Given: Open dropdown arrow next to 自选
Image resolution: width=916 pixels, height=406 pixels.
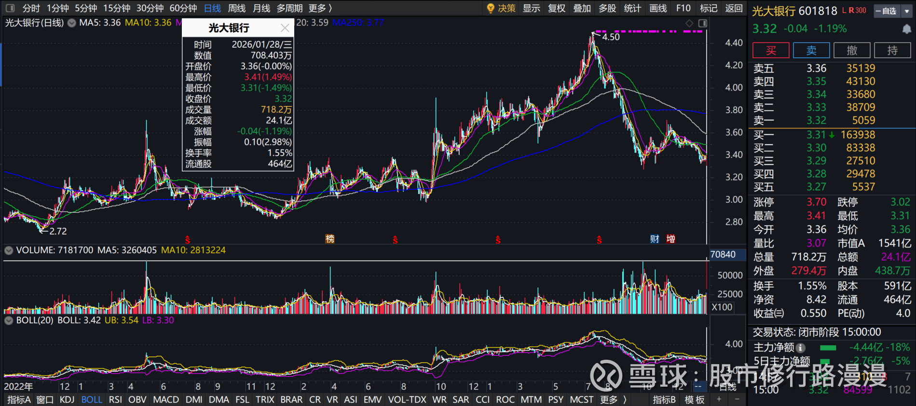Looking at the screenshot, I should (907, 11).
